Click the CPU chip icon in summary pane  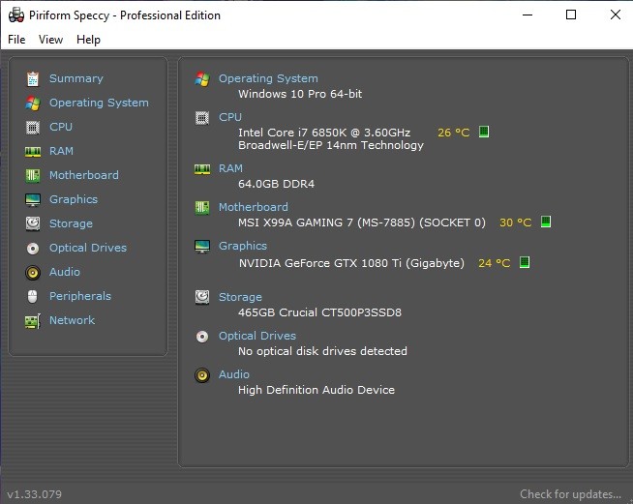coord(202,117)
